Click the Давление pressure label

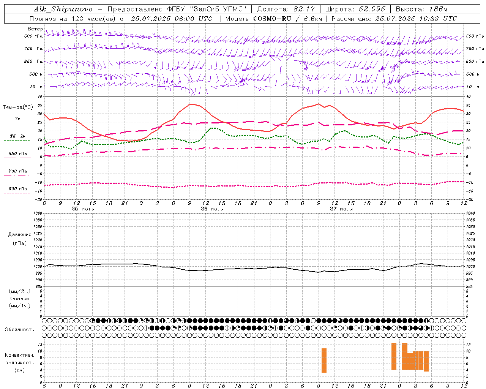pyautogui.click(x=20, y=235)
